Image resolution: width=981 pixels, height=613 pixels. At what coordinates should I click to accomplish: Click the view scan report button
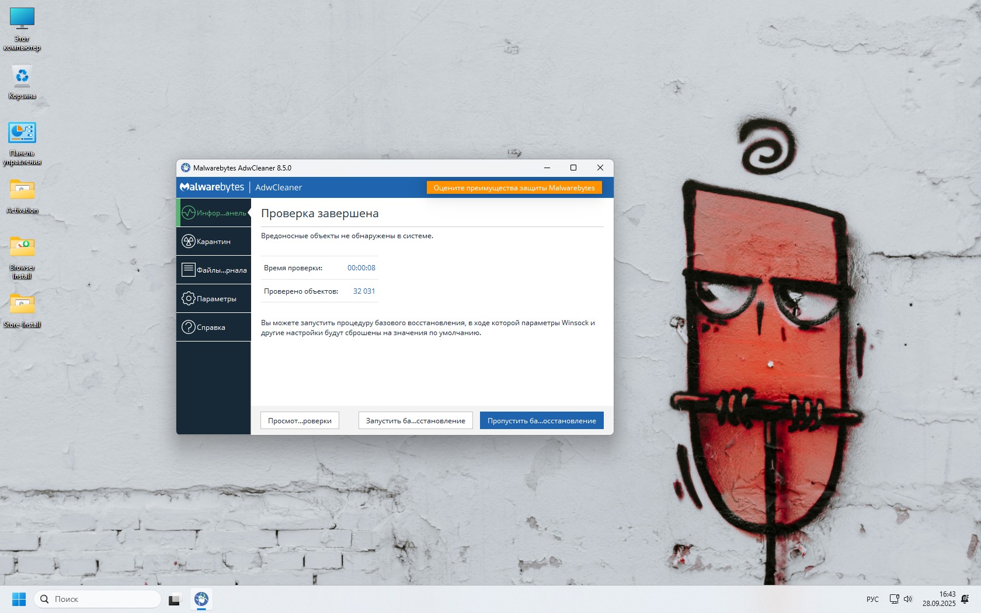(300, 420)
